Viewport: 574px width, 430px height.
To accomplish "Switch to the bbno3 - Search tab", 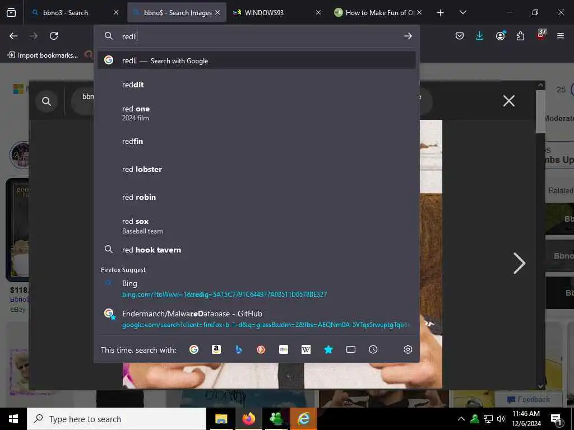I will pyautogui.click(x=75, y=13).
